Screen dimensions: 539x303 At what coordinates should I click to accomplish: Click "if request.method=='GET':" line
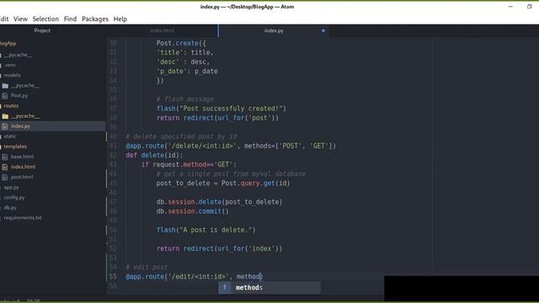click(189, 165)
